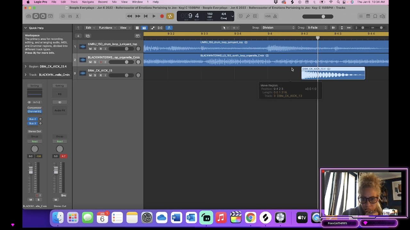Image resolution: width=410 pixels, height=230 pixels.
Task: Open the Tuner icon
Action: (x=248, y=16)
